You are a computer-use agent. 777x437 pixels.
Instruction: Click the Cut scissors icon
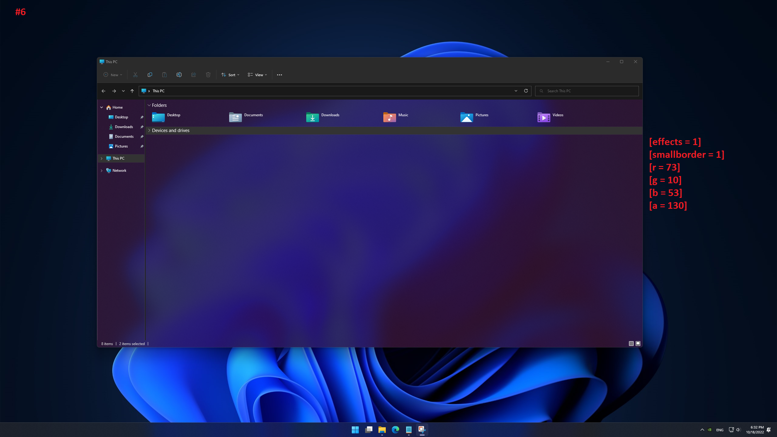135,75
